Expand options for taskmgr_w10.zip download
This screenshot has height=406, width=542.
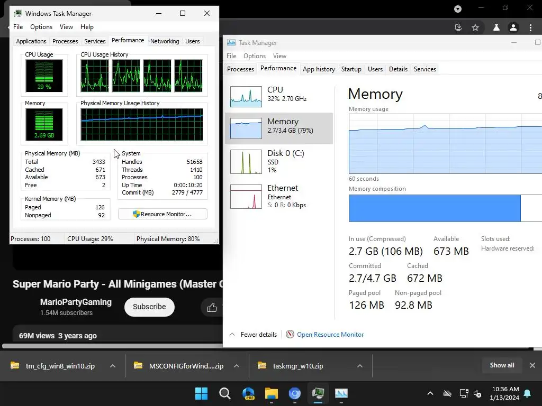click(x=360, y=366)
